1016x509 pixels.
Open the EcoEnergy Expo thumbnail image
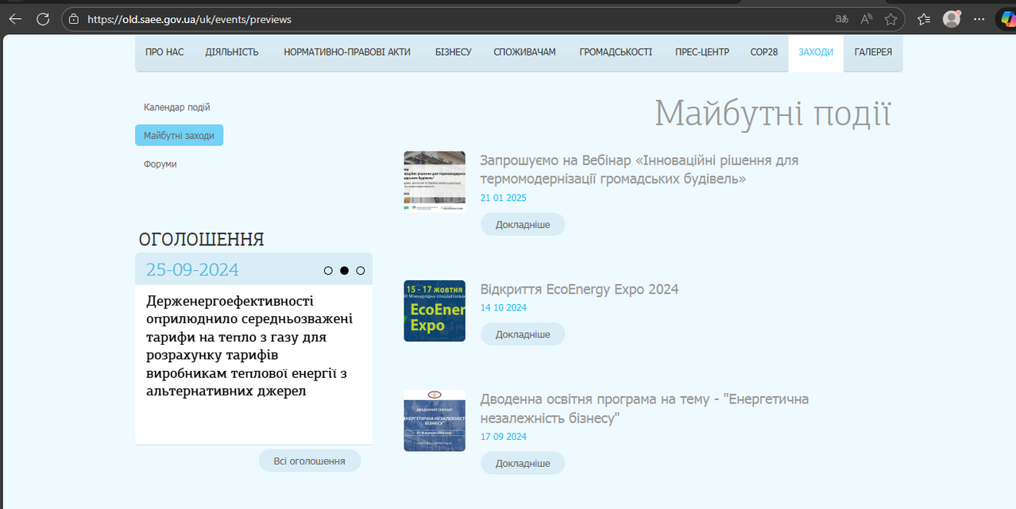[435, 310]
